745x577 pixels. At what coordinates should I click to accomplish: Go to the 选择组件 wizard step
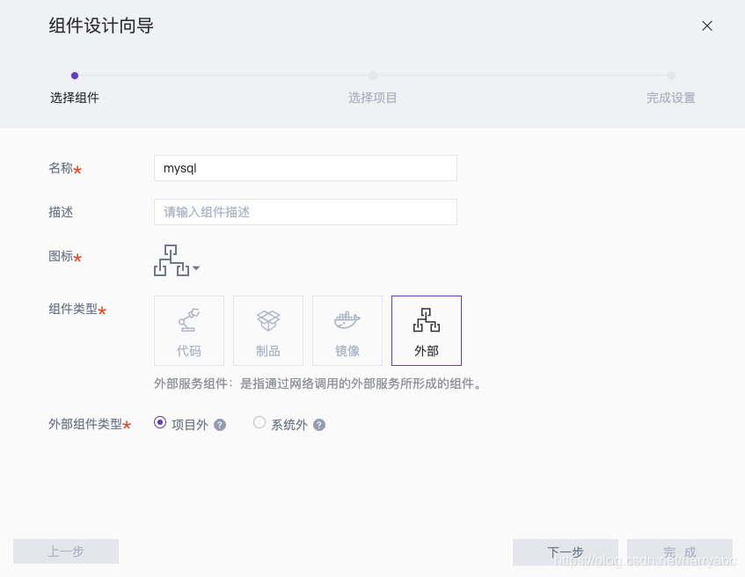tap(75, 97)
